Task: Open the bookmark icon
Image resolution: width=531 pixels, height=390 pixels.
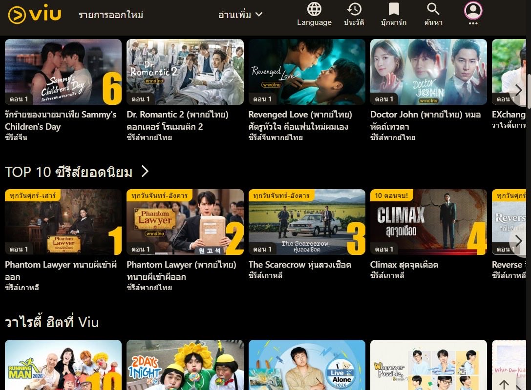Action: pos(394,9)
